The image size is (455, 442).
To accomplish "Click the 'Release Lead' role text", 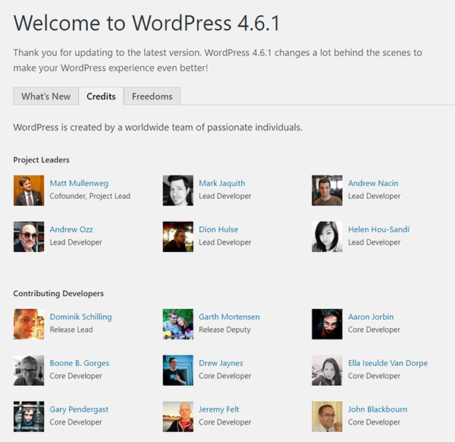I will [x=71, y=330].
